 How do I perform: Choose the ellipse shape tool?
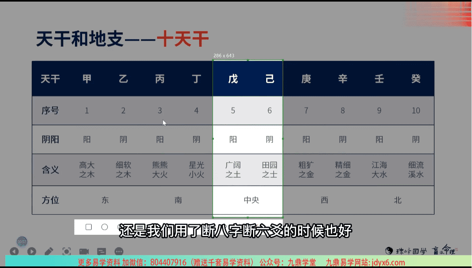105,227
